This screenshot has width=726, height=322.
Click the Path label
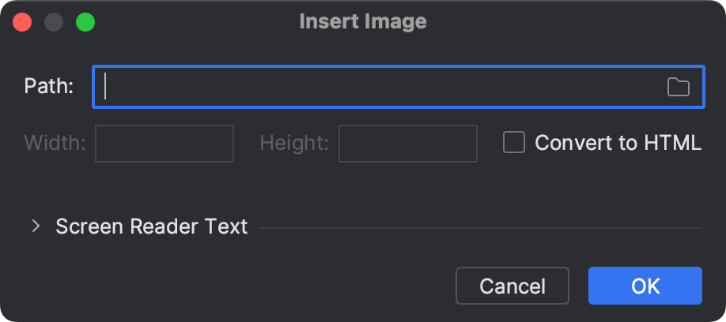pos(49,86)
